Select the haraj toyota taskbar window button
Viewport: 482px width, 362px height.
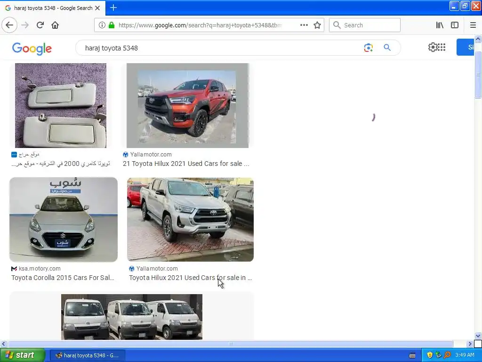click(87, 355)
